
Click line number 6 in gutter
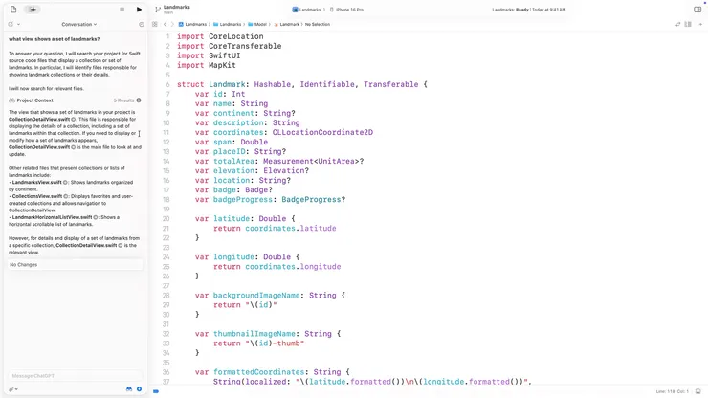(x=167, y=84)
